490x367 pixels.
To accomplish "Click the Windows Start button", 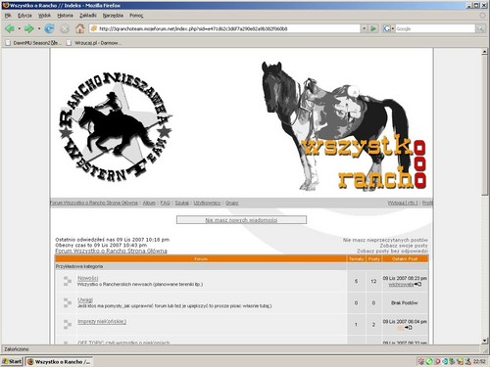I will click(12, 361).
